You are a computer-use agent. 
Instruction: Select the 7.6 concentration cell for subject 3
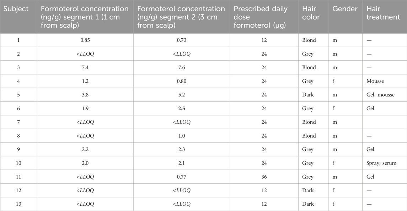point(181,67)
